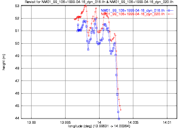Click the blue square legend marker

pyautogui.click(x=169, y=10)
